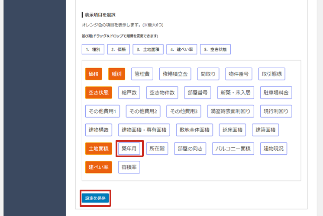Click the '1. 種別' sort order chip
Screen dimensions: 323x216
pos(93,49)
